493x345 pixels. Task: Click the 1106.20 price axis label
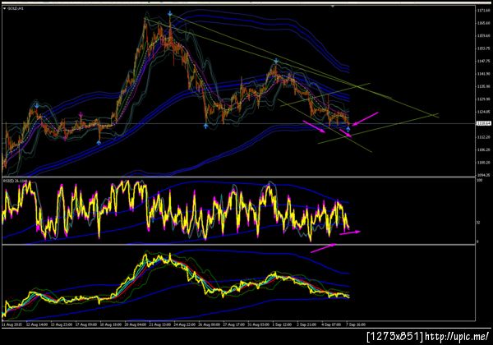tap(484, 149)
